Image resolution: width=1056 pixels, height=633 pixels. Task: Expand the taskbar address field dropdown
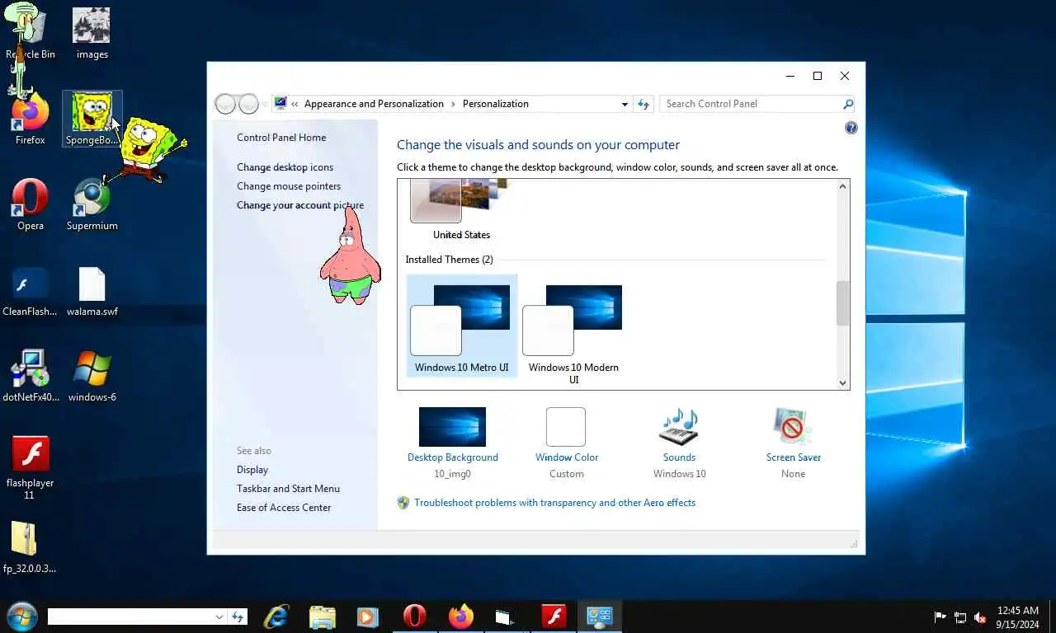tap(219, 617)
